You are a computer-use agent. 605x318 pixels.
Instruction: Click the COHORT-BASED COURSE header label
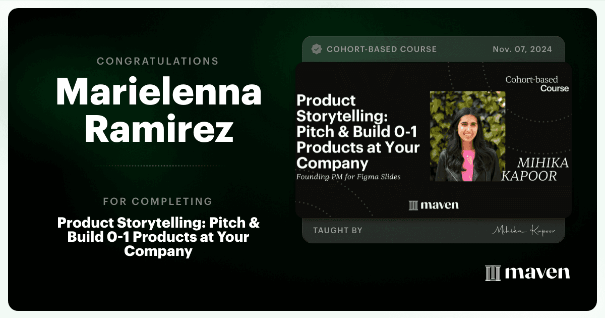pos(382,49)
